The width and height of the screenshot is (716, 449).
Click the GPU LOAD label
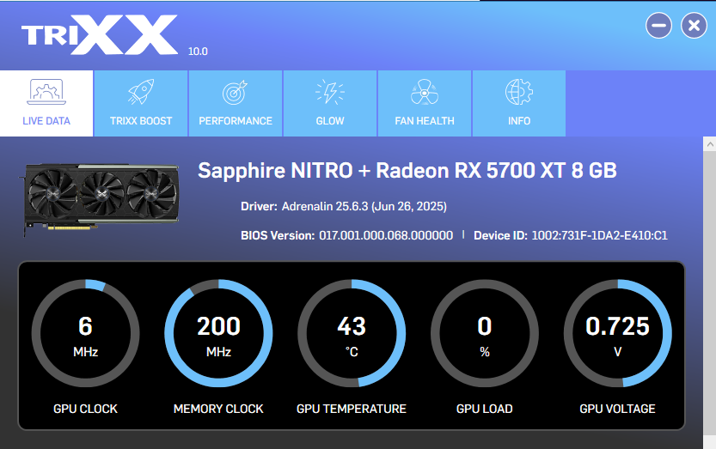(485, 409)
